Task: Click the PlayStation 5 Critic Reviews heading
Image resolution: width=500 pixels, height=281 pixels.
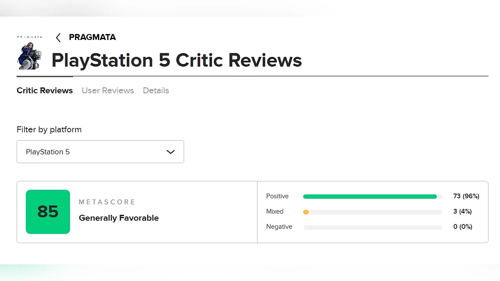Action: coord(176,60)
